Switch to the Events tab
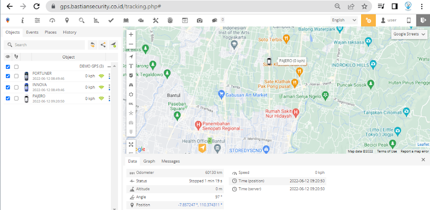This screenshot has height=210, width=430. 32,32
